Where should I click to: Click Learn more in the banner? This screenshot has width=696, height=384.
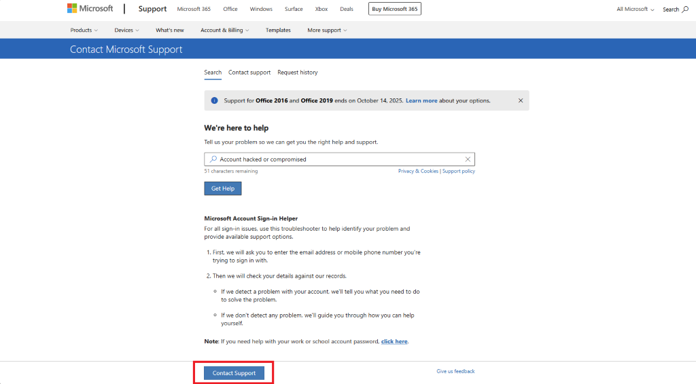click(x=421, y=100)
